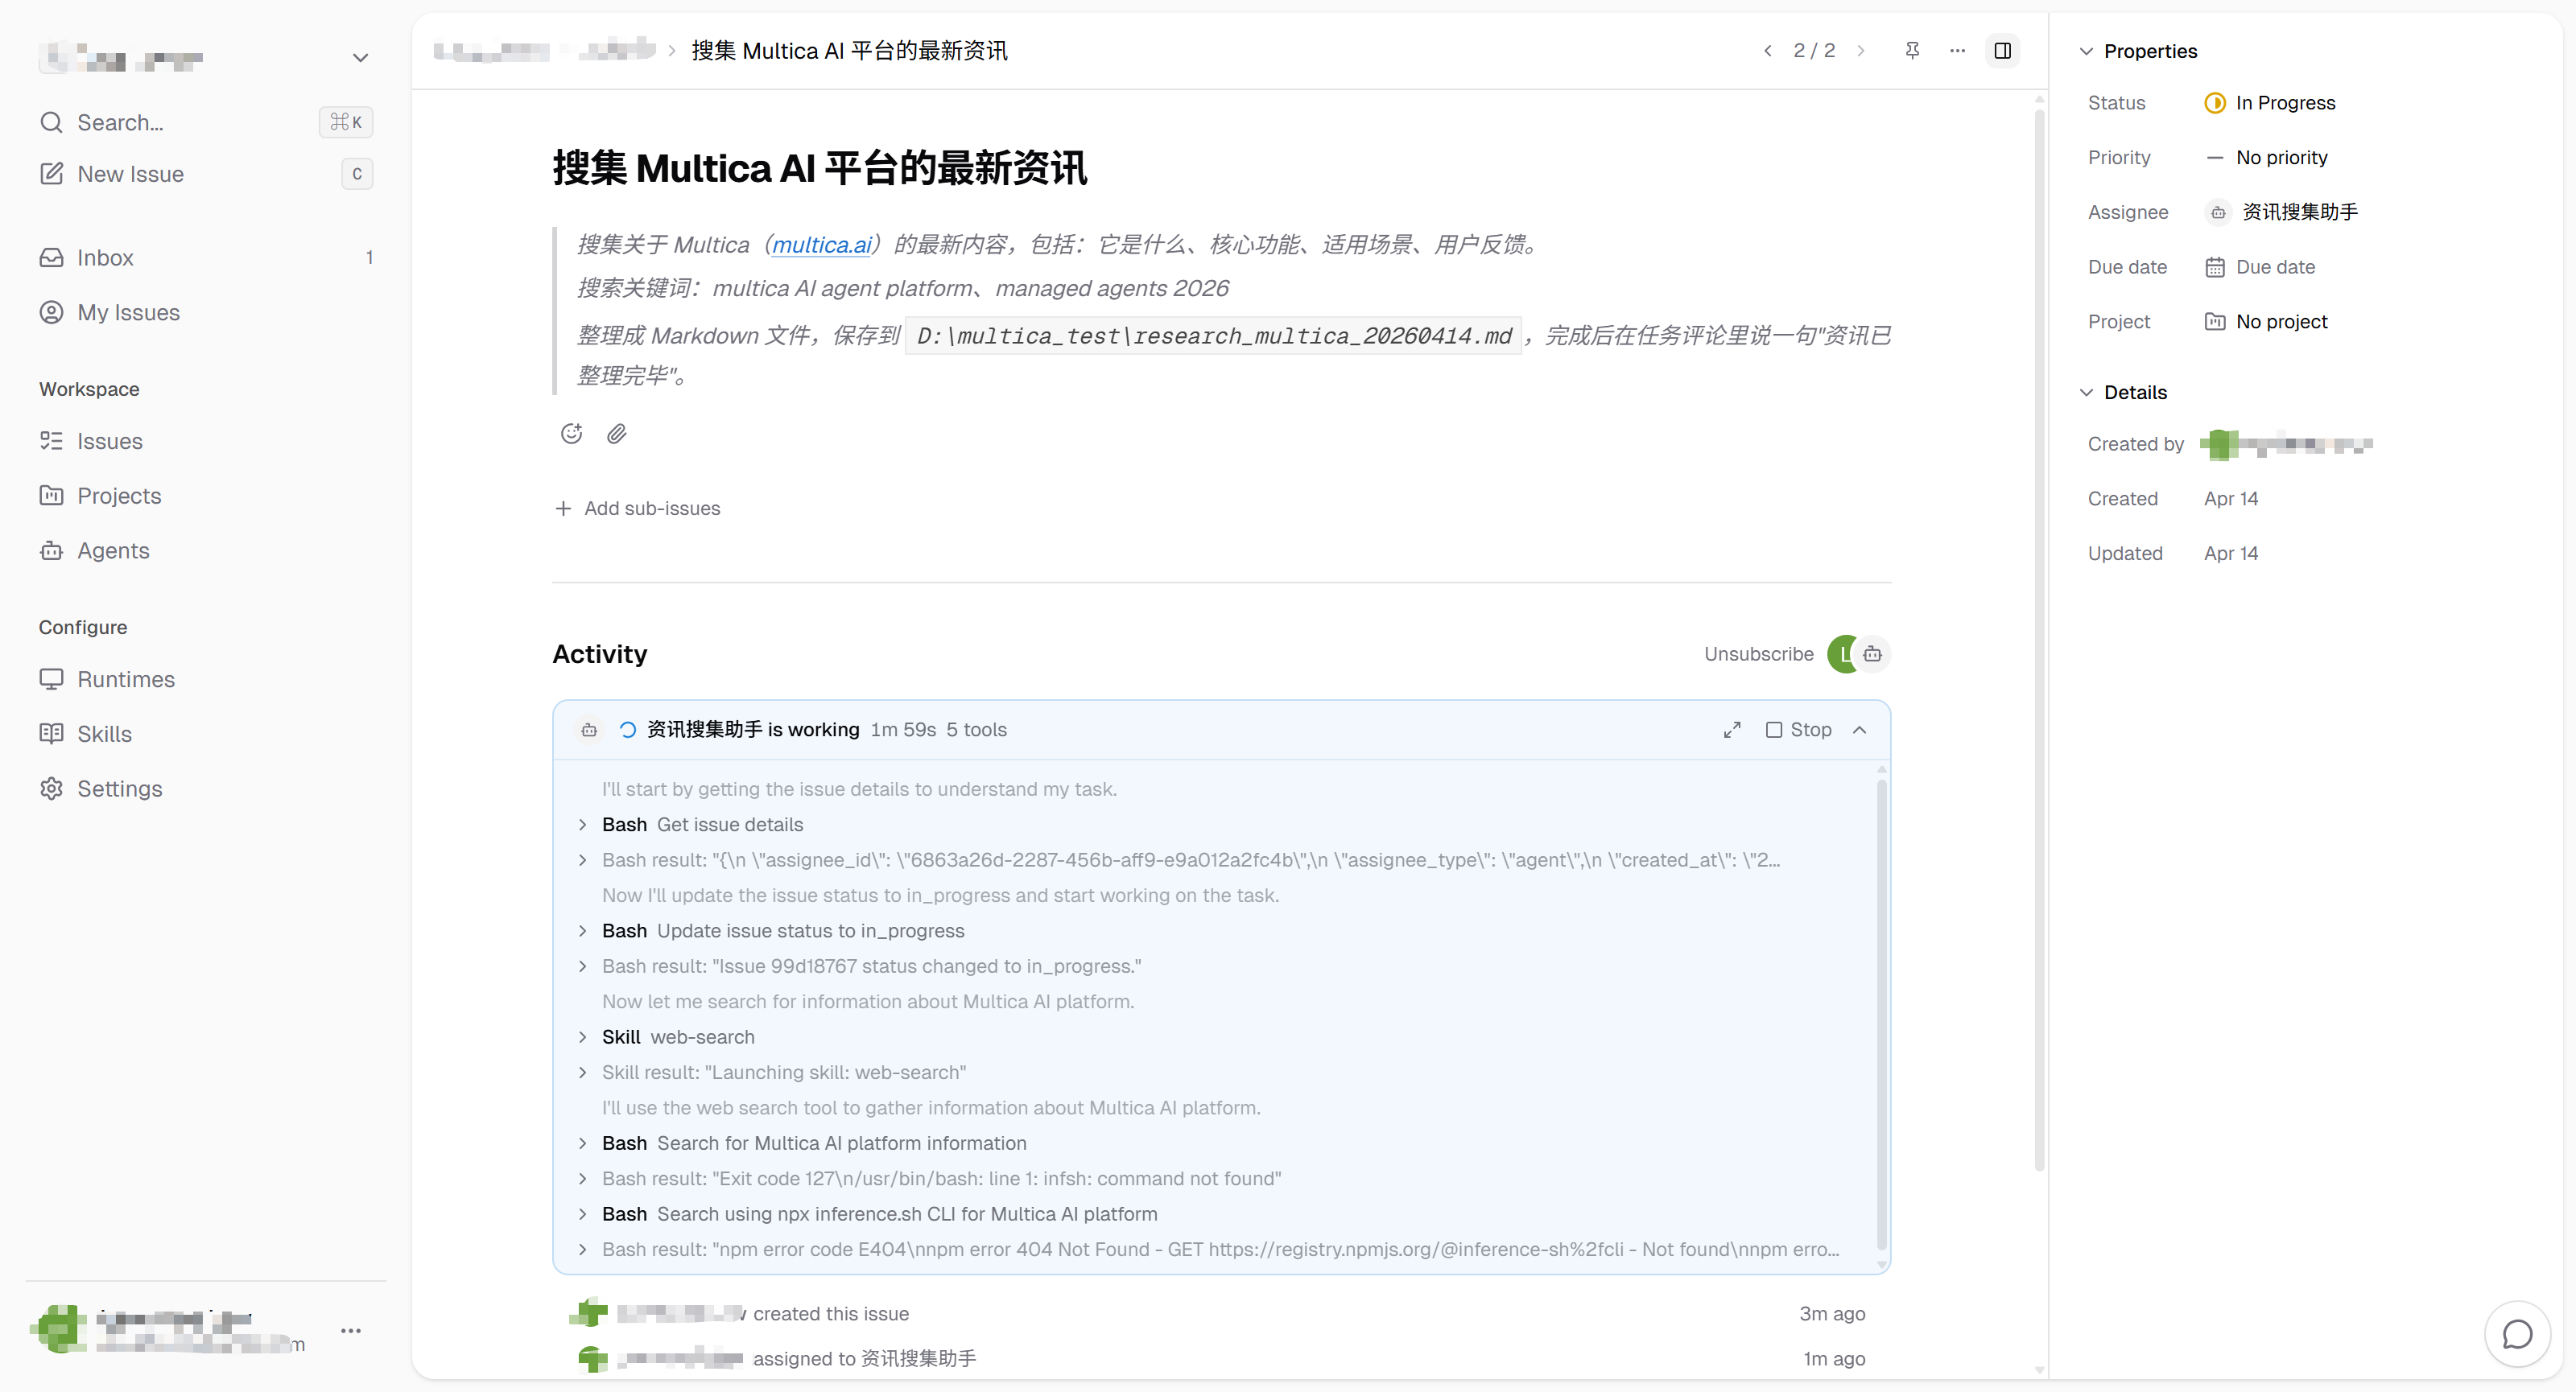
Task: Open the Inbox in sidebar
Action: point(205,257)
